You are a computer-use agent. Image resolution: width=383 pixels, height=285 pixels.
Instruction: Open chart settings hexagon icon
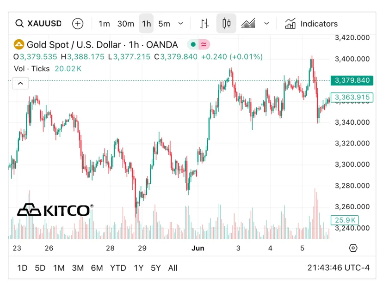353,248
